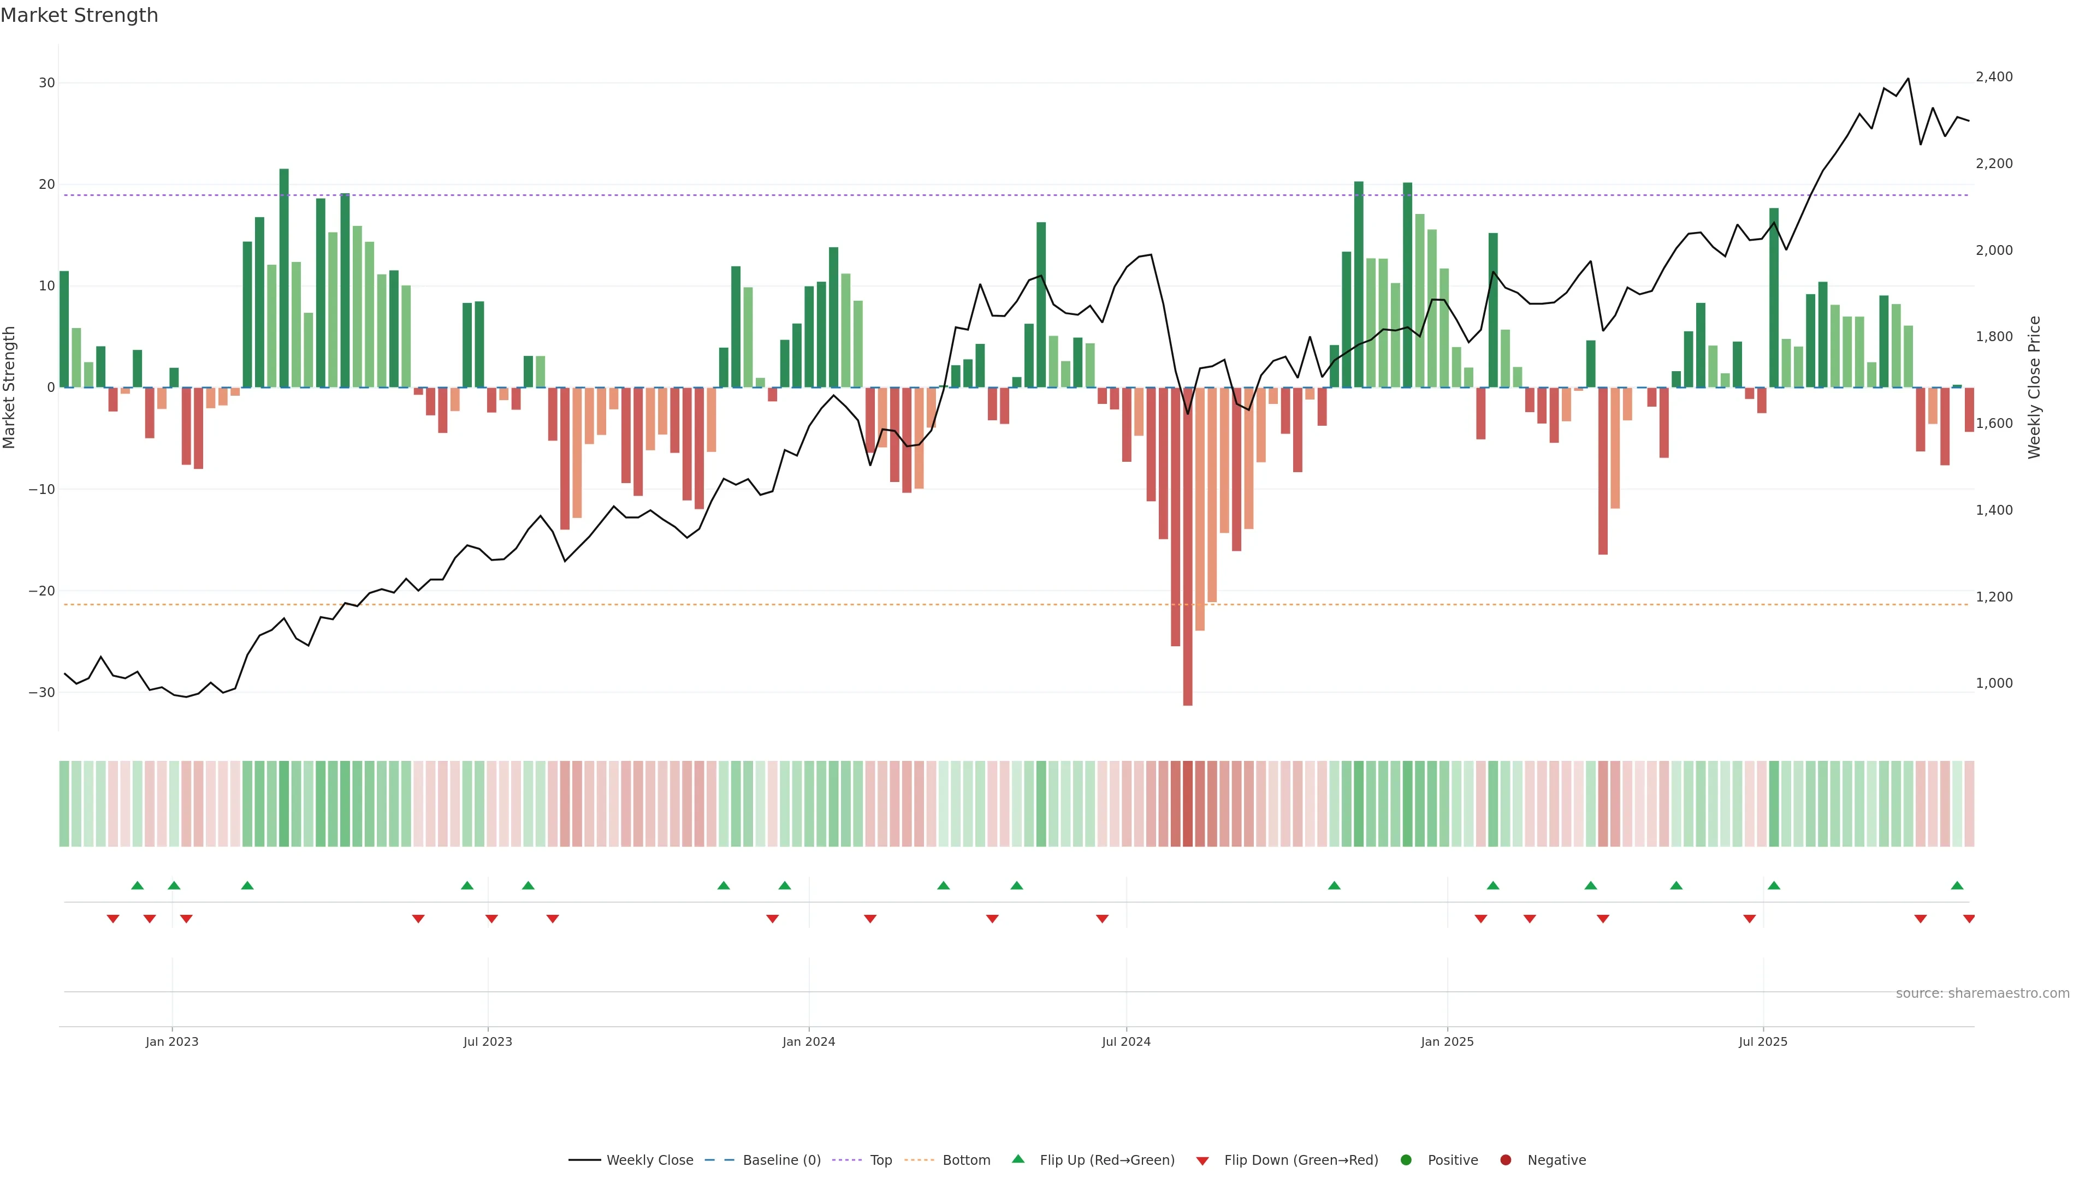Screen dimensions: 2097x1179
Task: Click the Market Strength chart title
Action: tap(79, 15)
